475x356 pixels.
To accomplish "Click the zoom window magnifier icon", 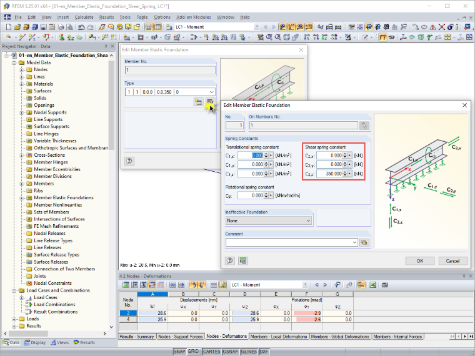I will click(269, 37).
